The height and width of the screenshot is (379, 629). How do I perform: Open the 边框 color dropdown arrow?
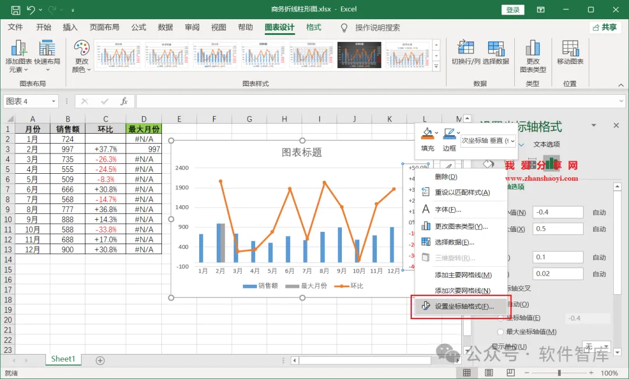pos(458,133)
